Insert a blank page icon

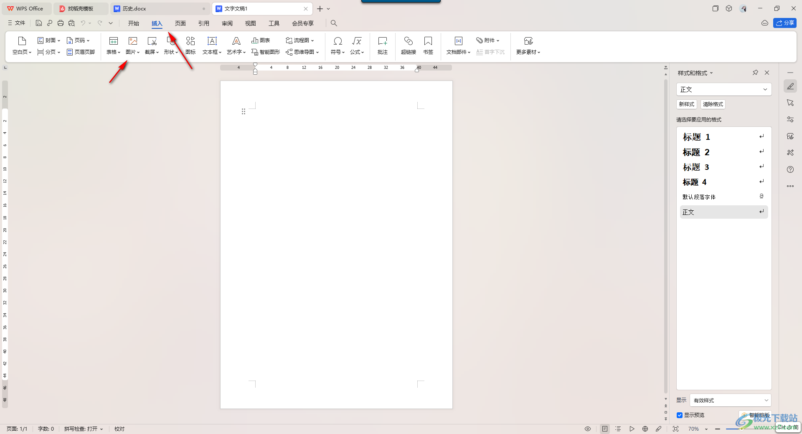pos(22,41)
